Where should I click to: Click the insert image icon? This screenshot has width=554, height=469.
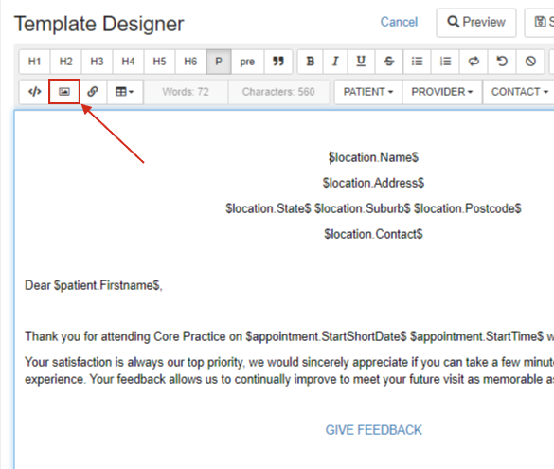click(x=64, y=92)
